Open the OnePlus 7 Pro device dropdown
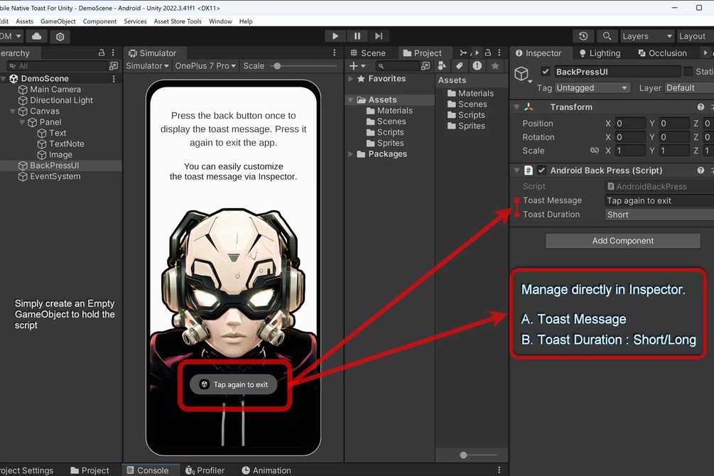The image size is (714, 476). click(x=205, y=66)
